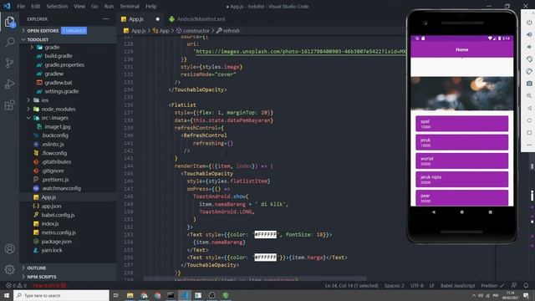Click Explorer more actions ellipsis
This screenshot has height=301, width=535.
106,19
